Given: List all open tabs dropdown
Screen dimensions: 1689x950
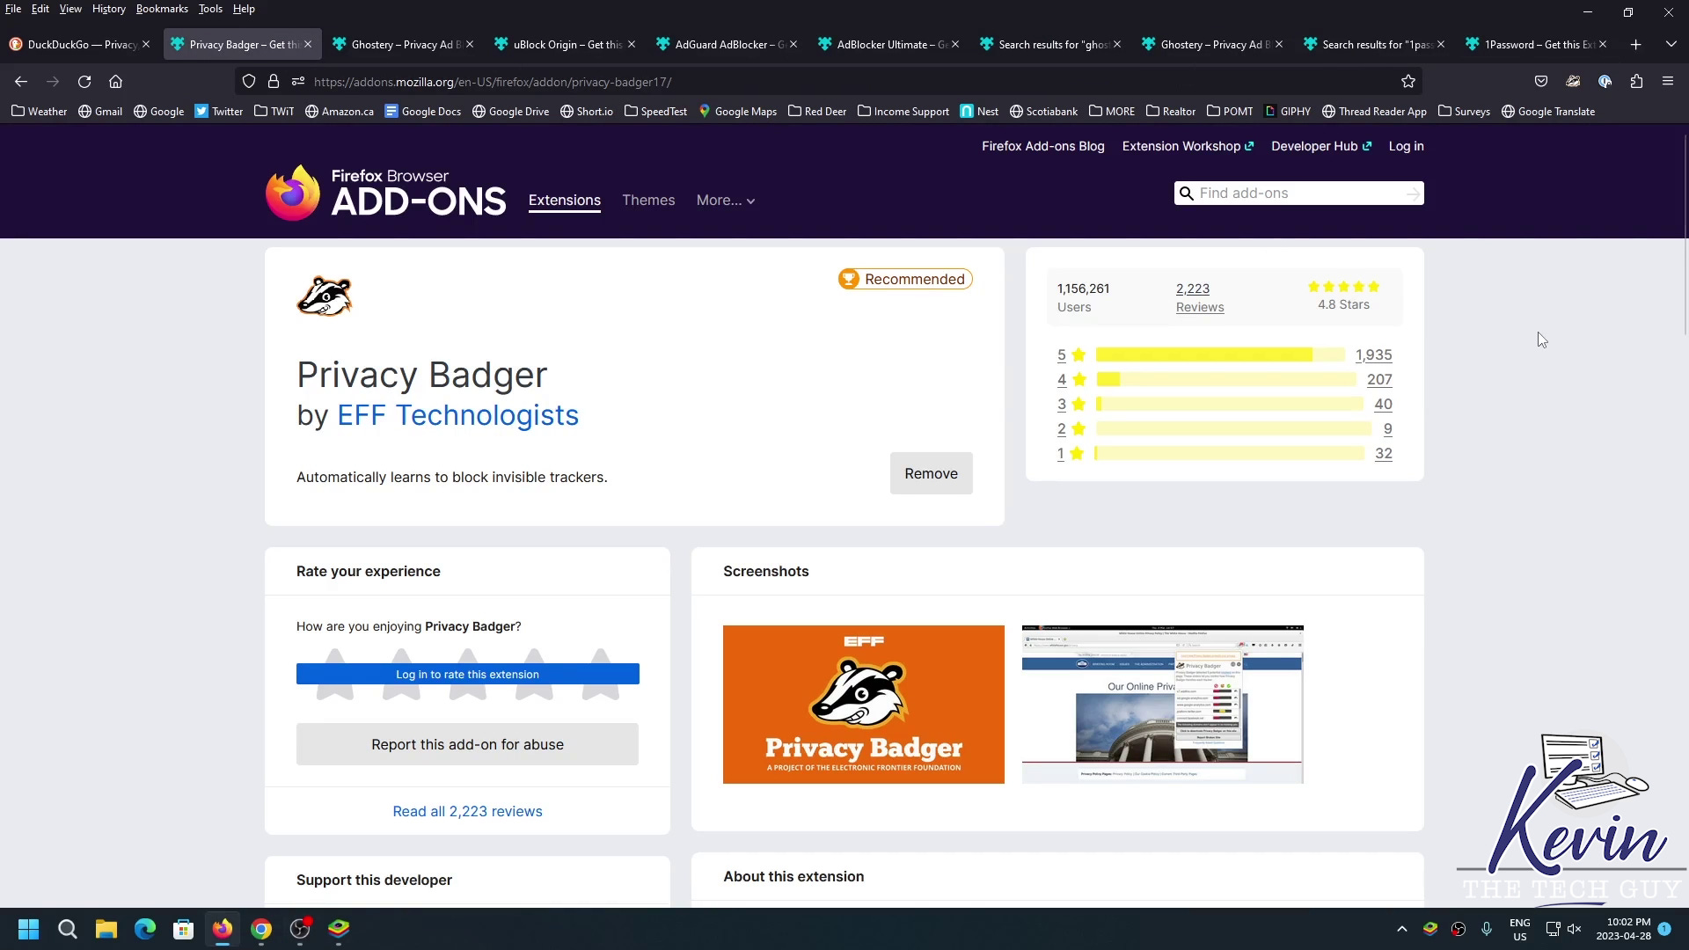Looking at the screenshot, I should [x=1671, y=45].
